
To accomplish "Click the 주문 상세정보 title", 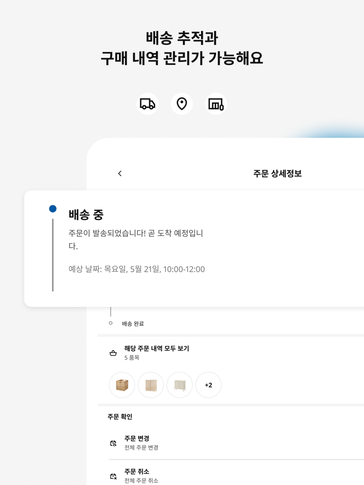I will pyautogui.click(x=277, y=174).
